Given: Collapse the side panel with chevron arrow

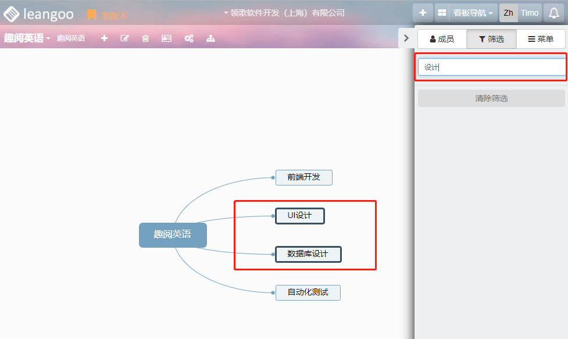Looking at the screenshot, I should coord(406,38).
